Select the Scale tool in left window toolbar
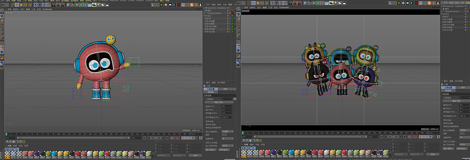Screen dimensions: 470x160 coord(21,5)
